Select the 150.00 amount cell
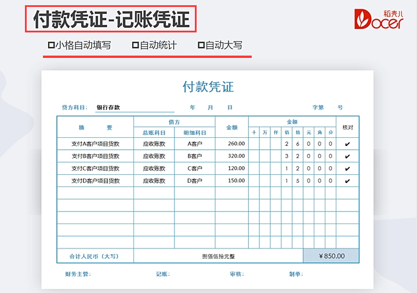This screenshot has width=417, height=293. tap(231, 181)
